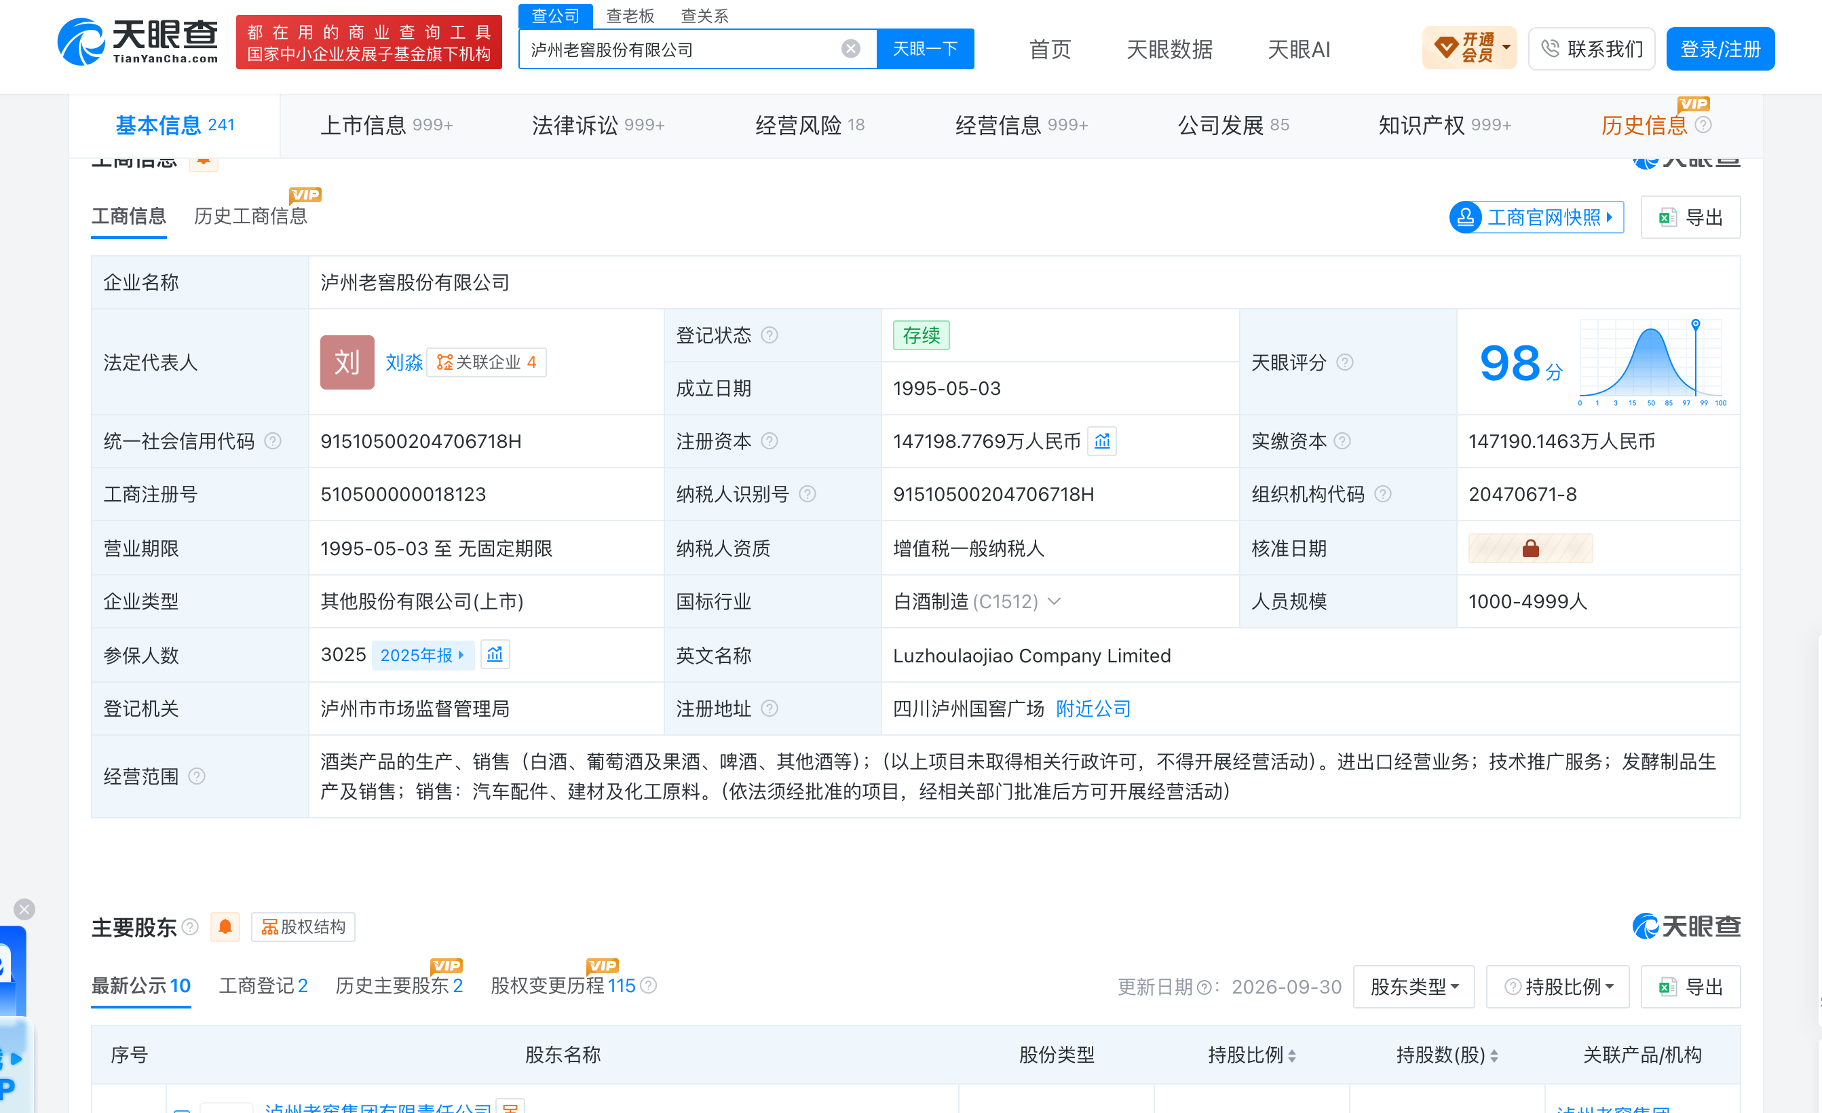The image size is (1822, 1113).
Task: Close the floating side widget
Action: [24, 909]
